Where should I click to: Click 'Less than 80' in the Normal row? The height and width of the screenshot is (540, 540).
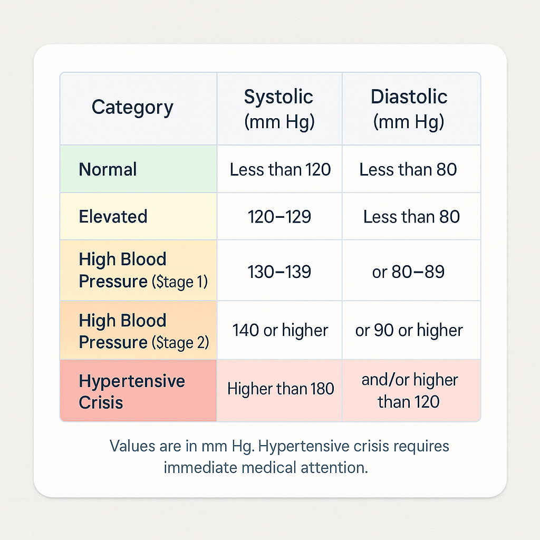coord(408,169)
